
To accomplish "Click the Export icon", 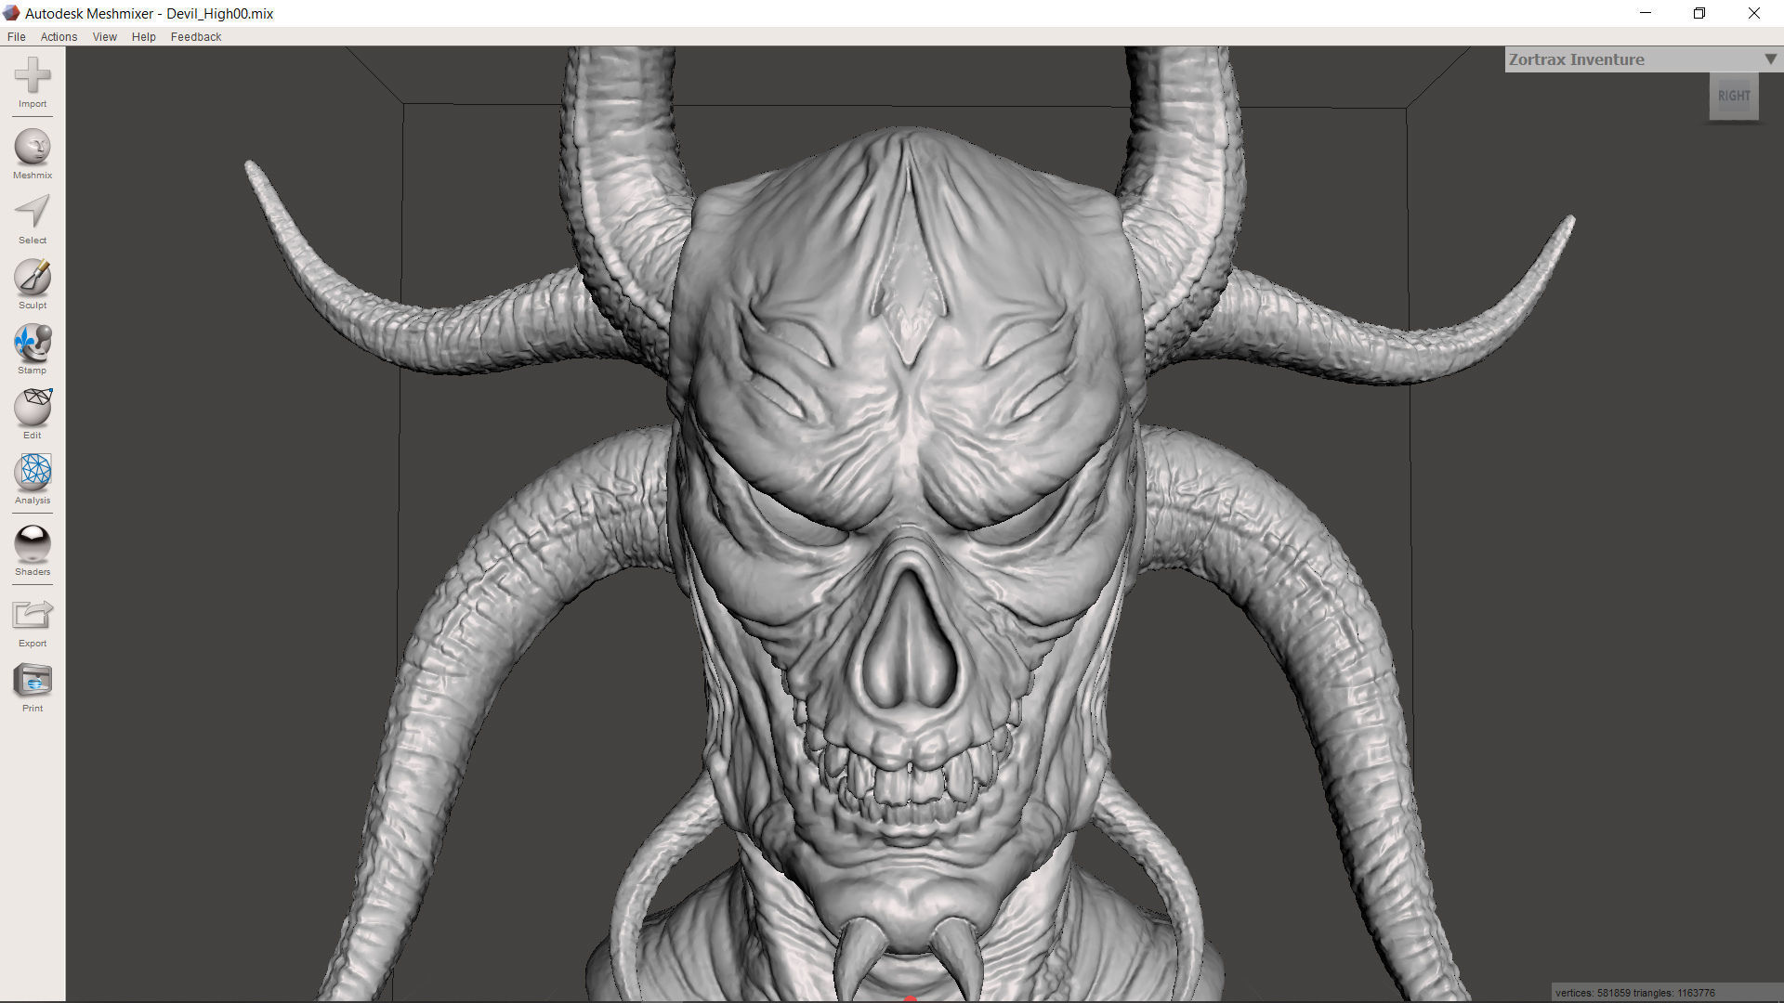I will tap(33, 615).
